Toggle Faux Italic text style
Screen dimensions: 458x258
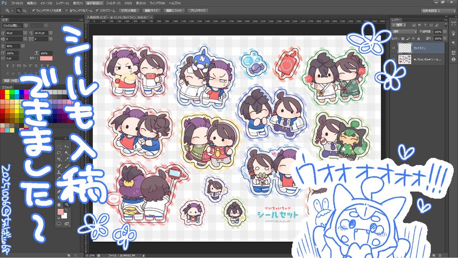(x=13, y=66)
